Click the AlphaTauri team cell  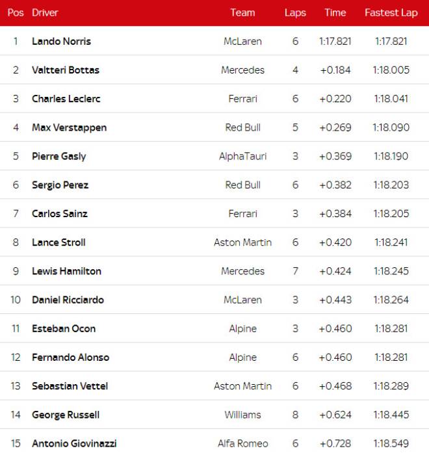242,156
